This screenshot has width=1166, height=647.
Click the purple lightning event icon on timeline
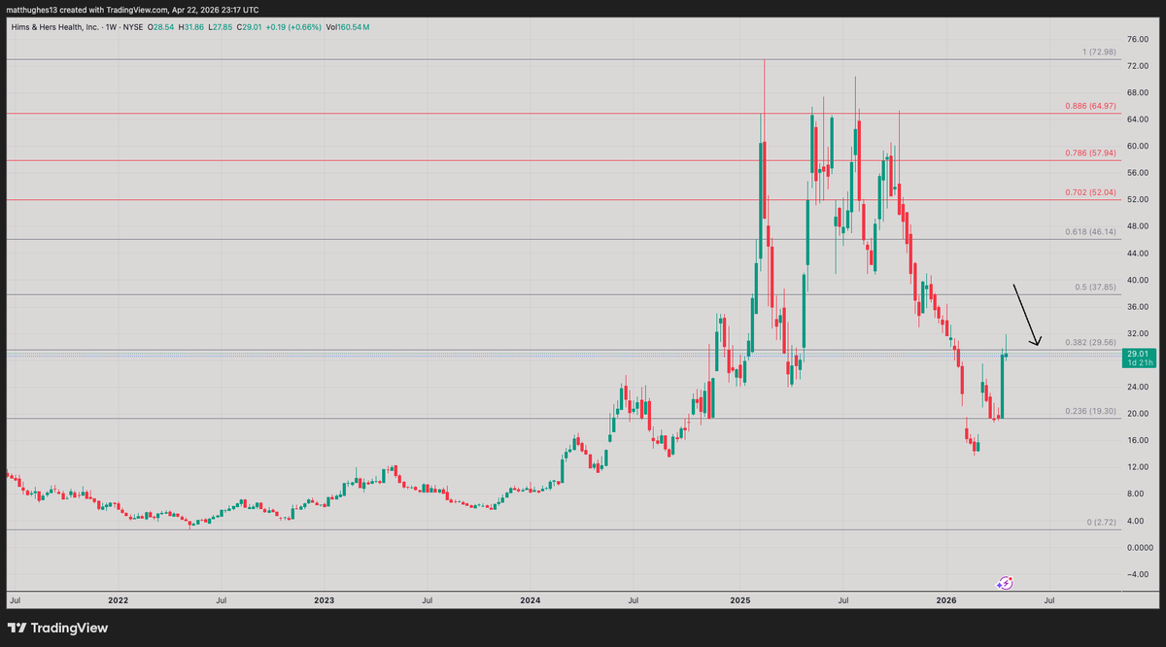point(1006,583)
